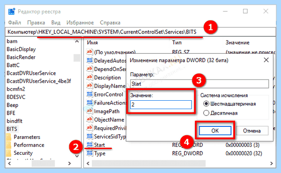
Task: Click the 0x00000020 (32) value cell
Action: point(244,153)
